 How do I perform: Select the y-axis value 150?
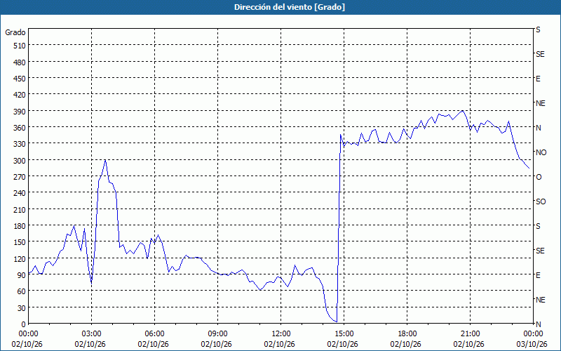pyautogui.click(x=20, y=242)
